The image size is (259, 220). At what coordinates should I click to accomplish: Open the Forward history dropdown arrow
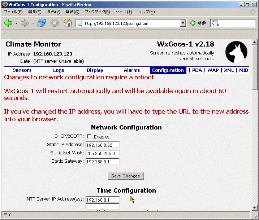click(33, 23)
